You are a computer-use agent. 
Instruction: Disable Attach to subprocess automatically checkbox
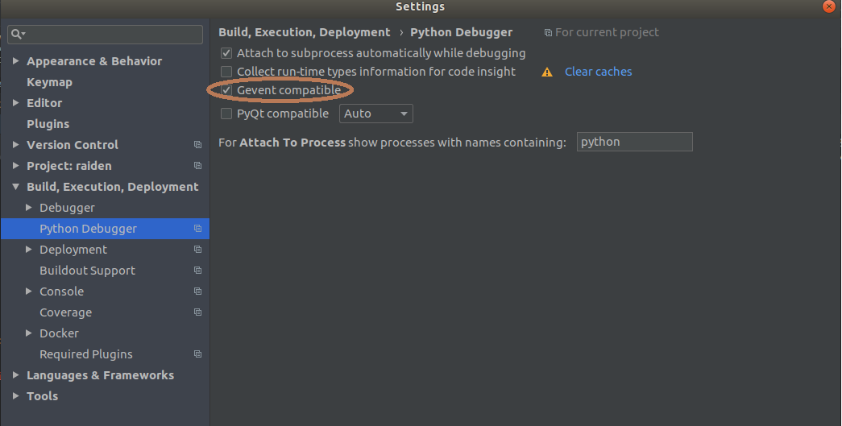[226, 53]
